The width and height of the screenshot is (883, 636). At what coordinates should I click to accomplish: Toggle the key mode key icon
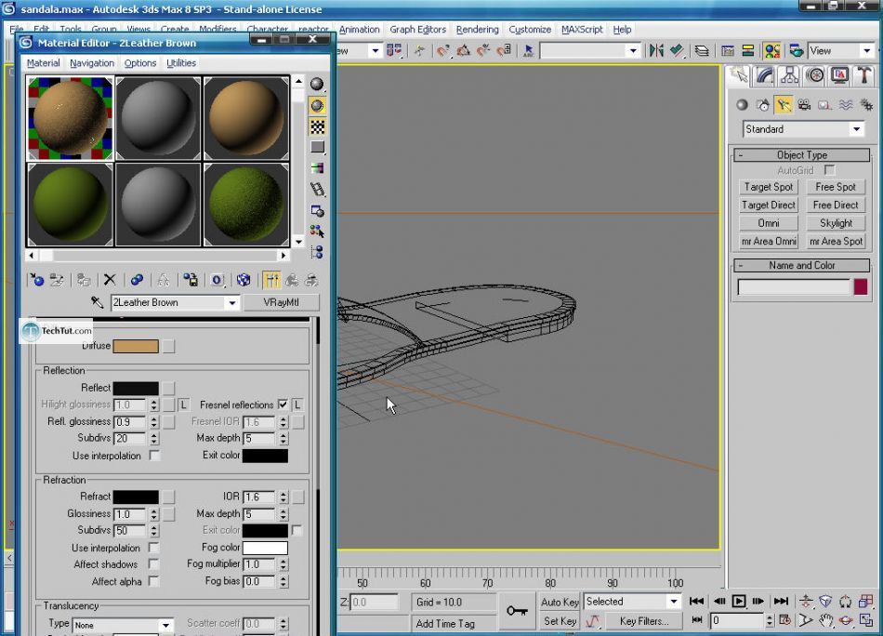point(517,611)
